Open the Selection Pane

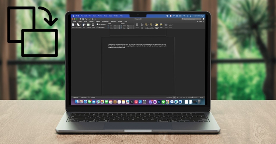click(x=156, y=25)
